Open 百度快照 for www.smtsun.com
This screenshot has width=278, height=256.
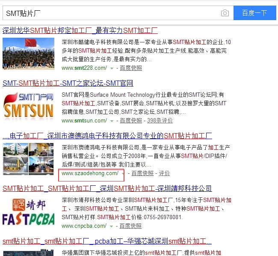coord(131,121)
